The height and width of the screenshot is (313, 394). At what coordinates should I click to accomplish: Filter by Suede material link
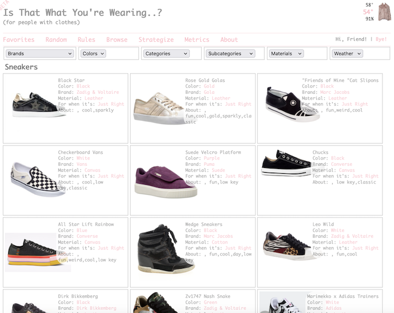click(218, 170)
